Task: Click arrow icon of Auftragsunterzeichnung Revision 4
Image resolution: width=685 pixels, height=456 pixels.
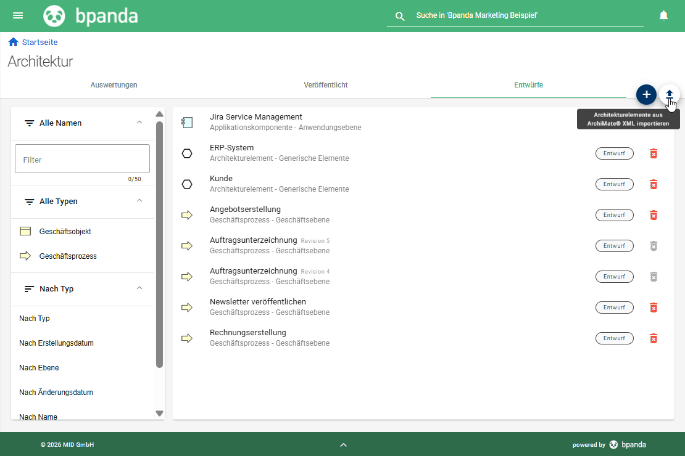Action: [x=187, y=277]
